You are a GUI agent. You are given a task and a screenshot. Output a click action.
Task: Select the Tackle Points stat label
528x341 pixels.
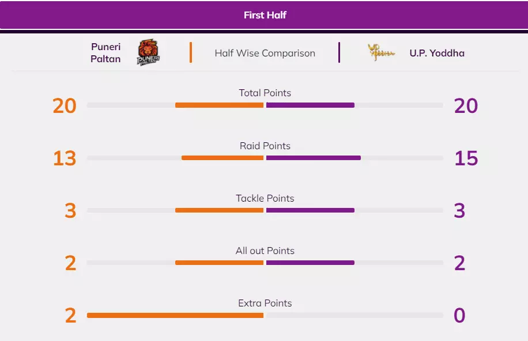pyautogui.click(x=265, y=198)
